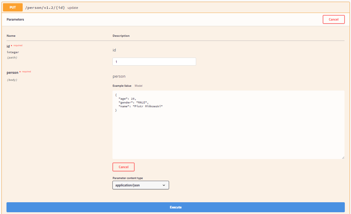Collapse the PUT operation via orange badge
The width and height of the screenshot is (351, 214).
click(13, 7)
